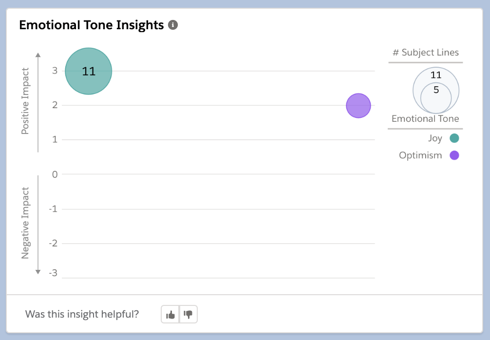Select the Optimism color indicator in the legend
This screenshot has width=490, height=340.
pos(454,155)
